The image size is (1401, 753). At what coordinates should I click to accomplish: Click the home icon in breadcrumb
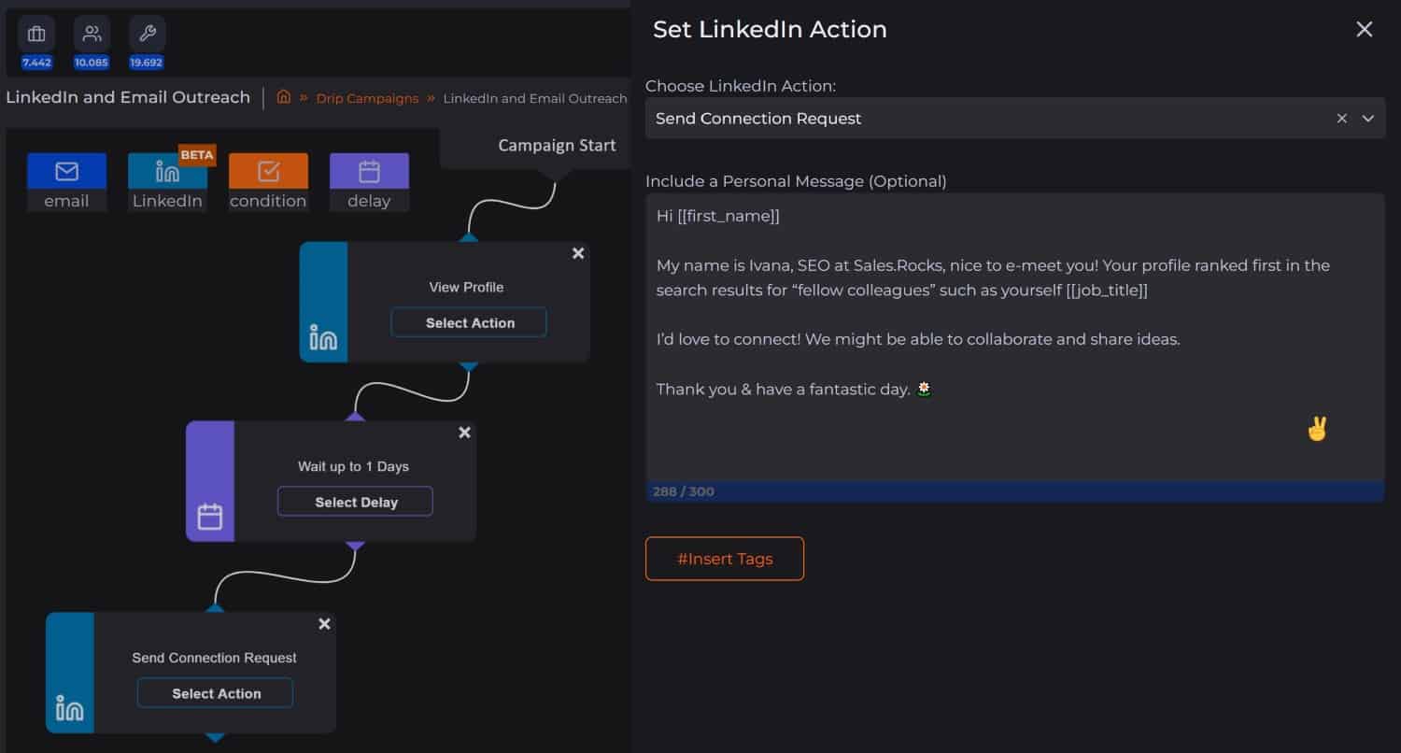[x=284, y=97]
